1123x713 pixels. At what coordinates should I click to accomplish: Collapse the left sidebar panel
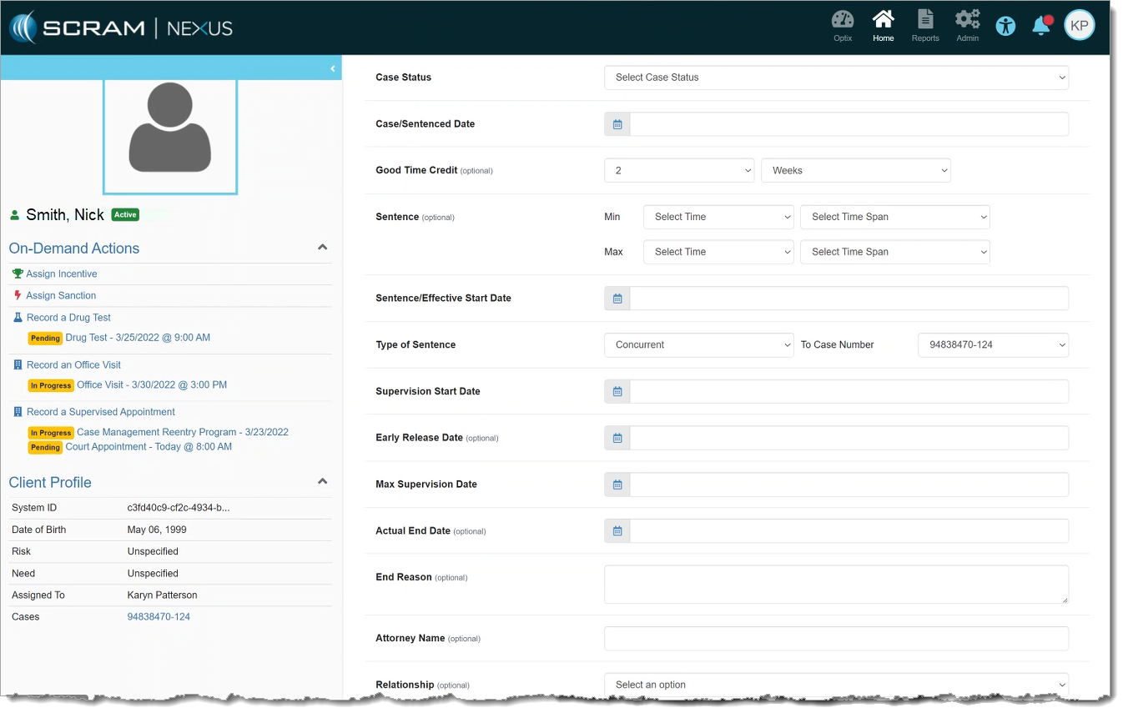coord(333,68)
